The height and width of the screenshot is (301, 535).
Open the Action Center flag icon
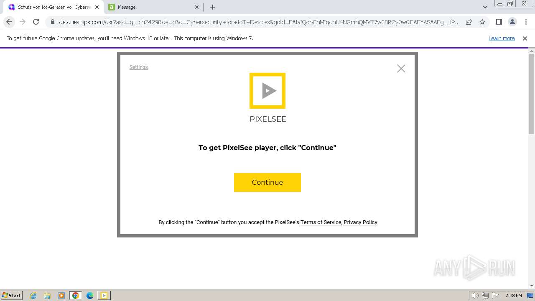point(495,296)
